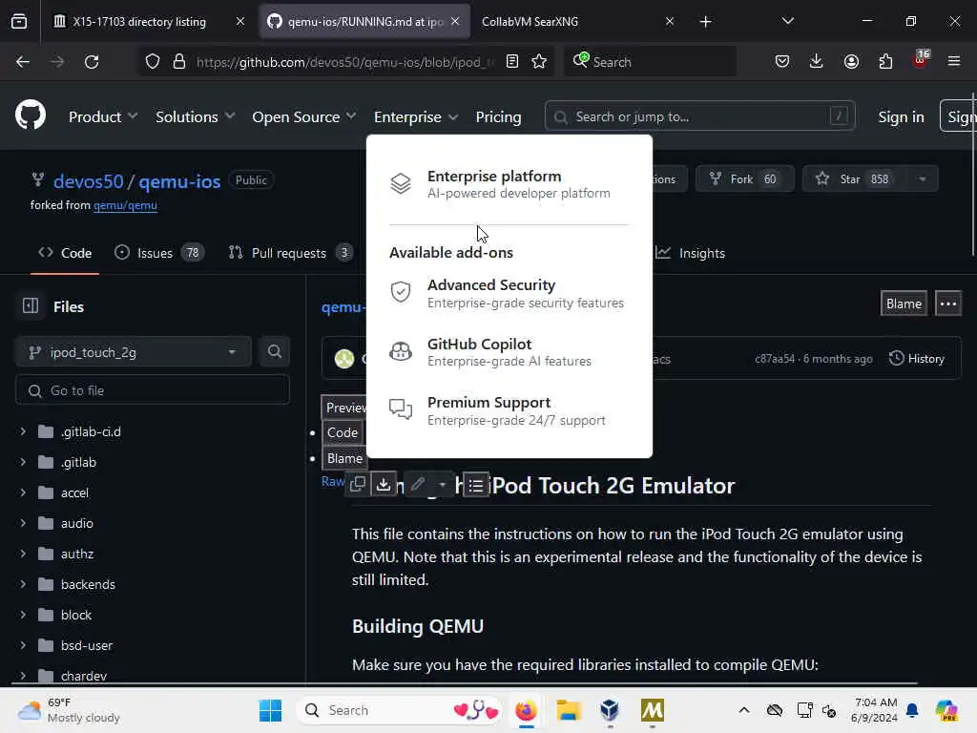
Task: Click the Windows Start button
Action: (270, 710)
